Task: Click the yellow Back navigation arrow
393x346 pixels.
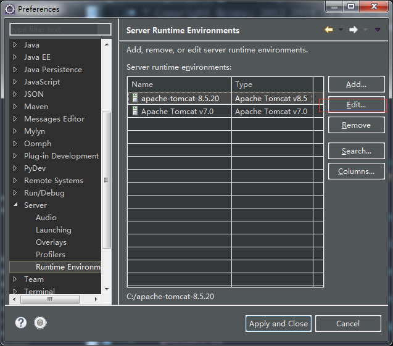Action: (x=329, y=30)
